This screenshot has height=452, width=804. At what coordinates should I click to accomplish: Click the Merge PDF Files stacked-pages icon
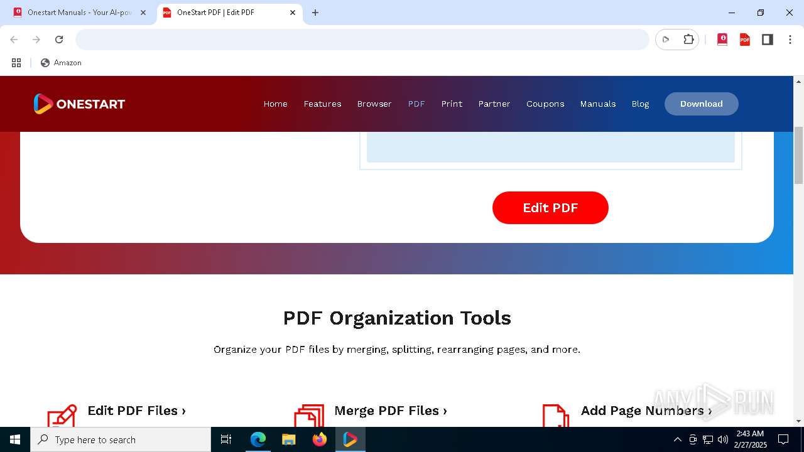click(x=309, y=416)
